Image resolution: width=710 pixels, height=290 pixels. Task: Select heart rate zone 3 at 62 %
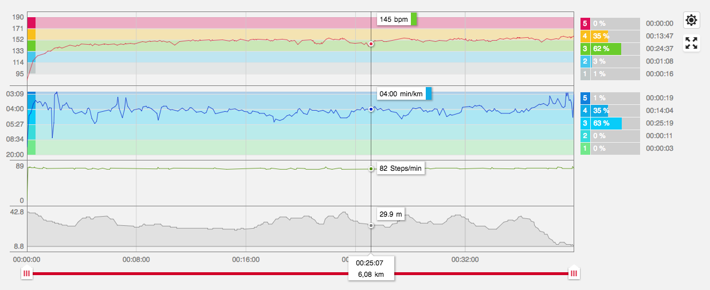click(610, 49)
